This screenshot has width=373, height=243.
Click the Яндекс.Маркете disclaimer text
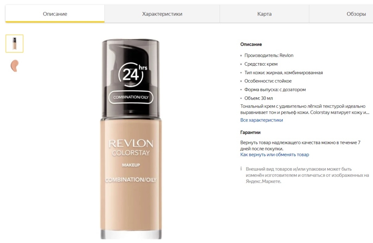point(263,181)
